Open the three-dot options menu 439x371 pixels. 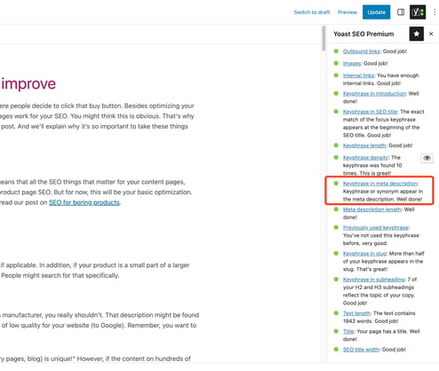tap(435, 12)
